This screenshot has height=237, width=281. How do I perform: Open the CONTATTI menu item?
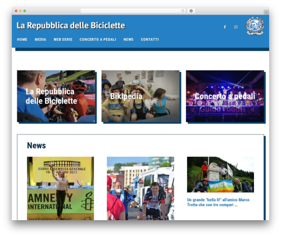point(149,40)
